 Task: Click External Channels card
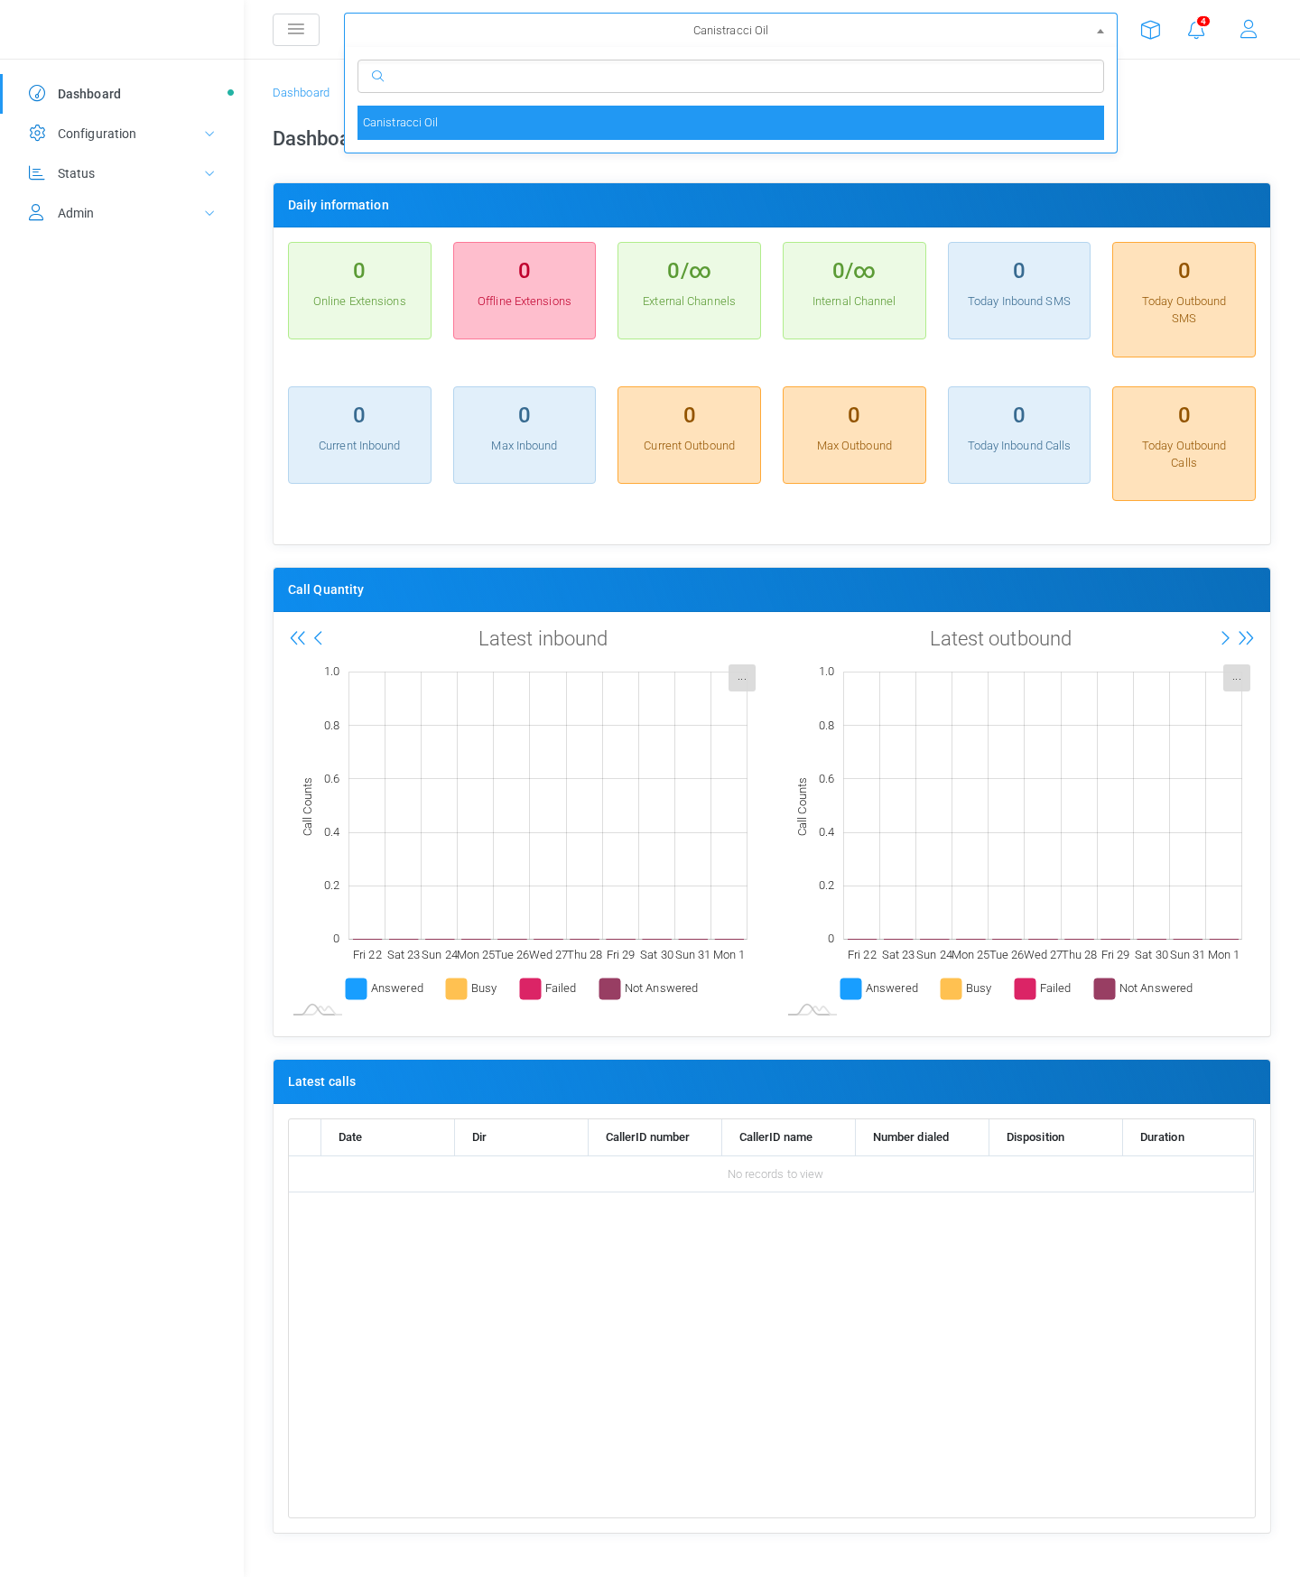coord(689,291)
